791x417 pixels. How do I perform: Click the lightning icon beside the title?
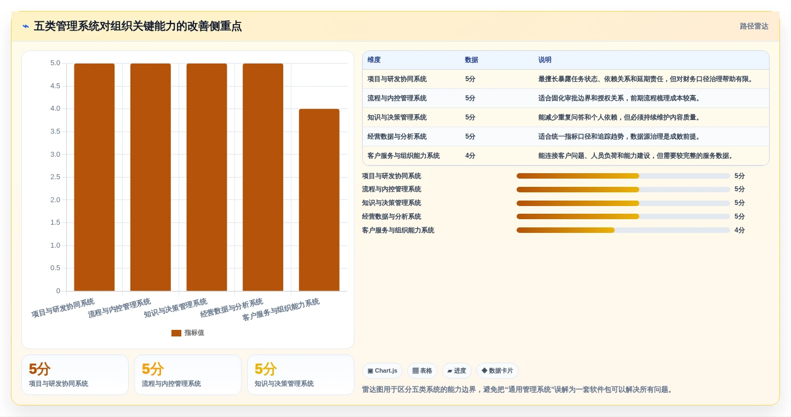coord(25,26)
